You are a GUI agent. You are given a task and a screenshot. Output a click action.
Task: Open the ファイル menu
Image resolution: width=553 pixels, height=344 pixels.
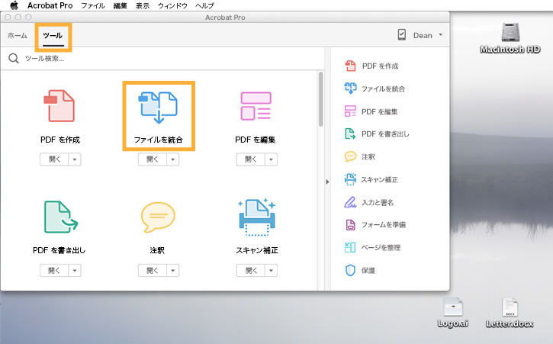(x=93, y=5)
